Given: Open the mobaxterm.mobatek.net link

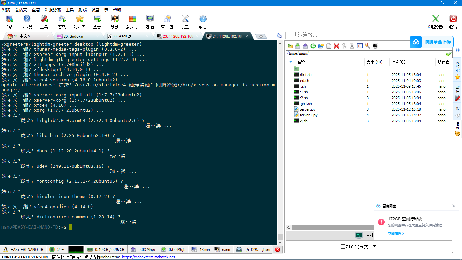Looking at the screenshot, I should tap(148, 257).
